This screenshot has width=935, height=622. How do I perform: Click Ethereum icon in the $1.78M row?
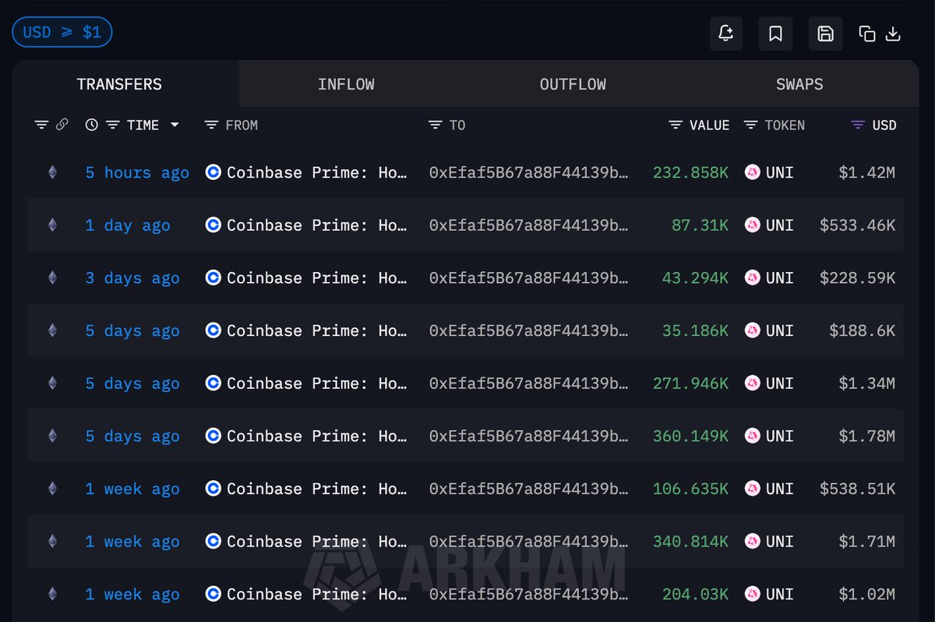[x=52, y=436]
